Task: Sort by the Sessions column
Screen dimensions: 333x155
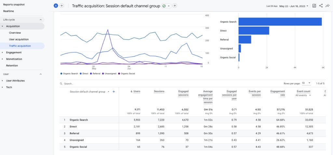Action: tap(159, 91)
